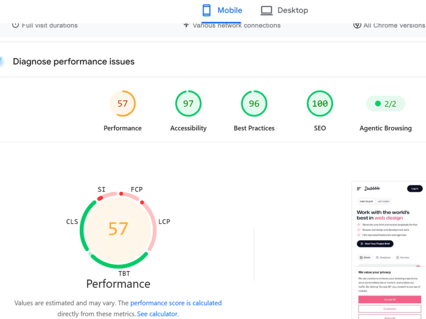Image resolution: width=426 pixels, height=319 pixels.
Task: Click the large 57 score inside the gauge
Action: pos(118,229)
